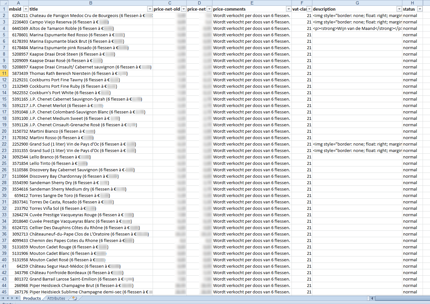Image resolution: width=430 pixels, height=304 pixels.
Task: Open the price-net filter dropdown
Action: tap(209, 9)
